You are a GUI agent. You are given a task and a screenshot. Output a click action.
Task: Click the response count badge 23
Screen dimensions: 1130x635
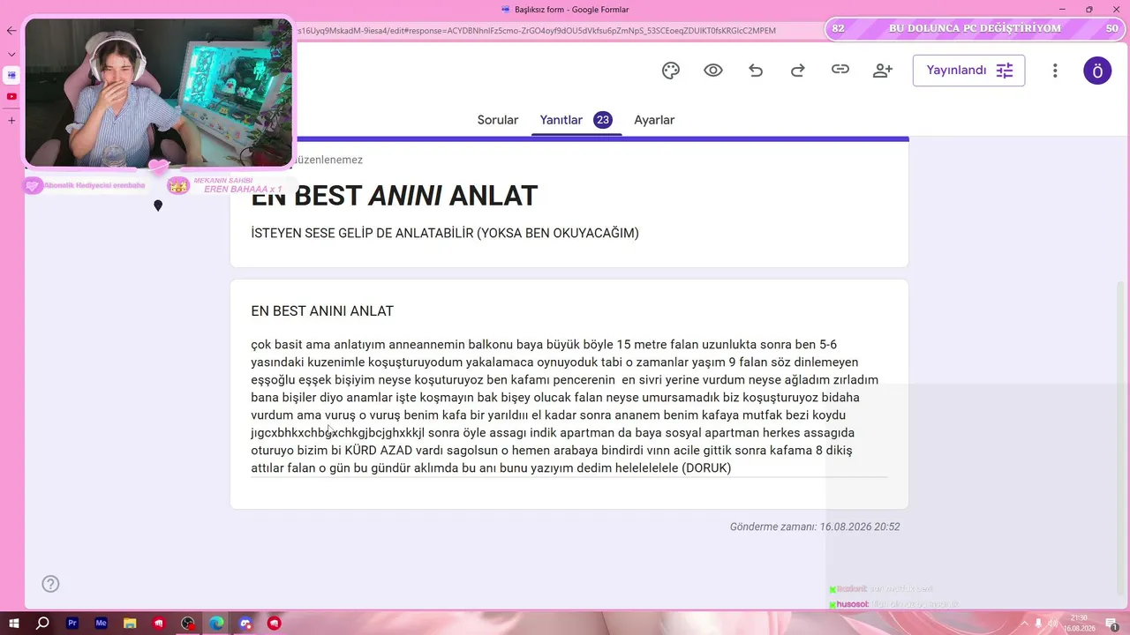[x=603, y=120]
